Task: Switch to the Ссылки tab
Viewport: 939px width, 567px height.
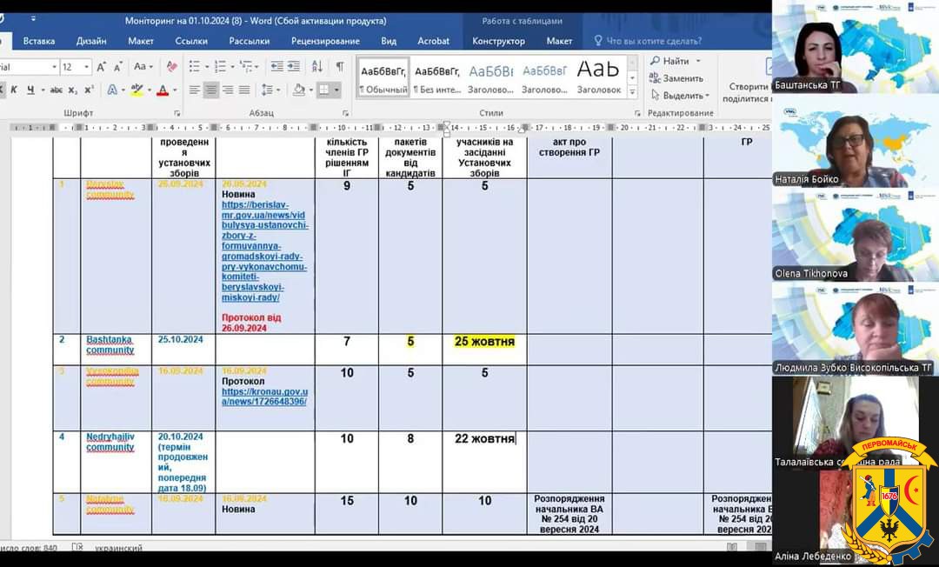Action: pos(191,42)
